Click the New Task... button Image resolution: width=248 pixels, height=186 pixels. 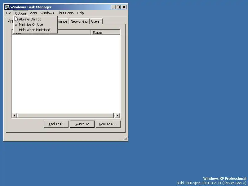[x=108, y=124]
